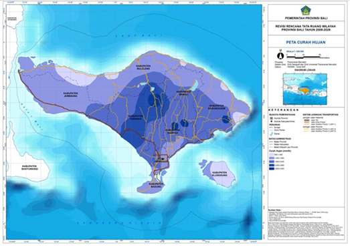Click the darkest rainfall legend swatch

(272, 169)
